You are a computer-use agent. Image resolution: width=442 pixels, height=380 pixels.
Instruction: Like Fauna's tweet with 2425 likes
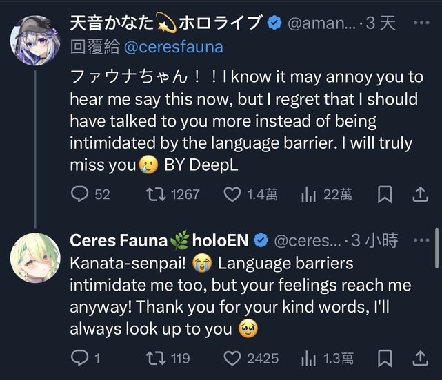[x=232, y=358]
